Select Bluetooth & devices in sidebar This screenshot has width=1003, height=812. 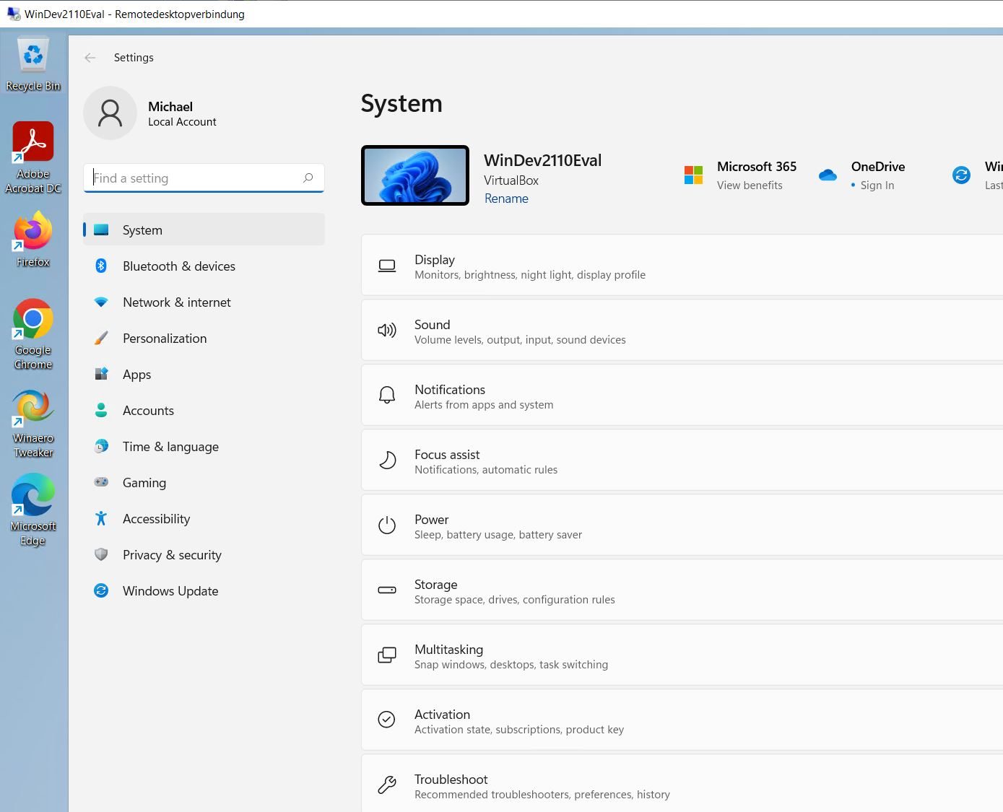(x=178, y=266)
